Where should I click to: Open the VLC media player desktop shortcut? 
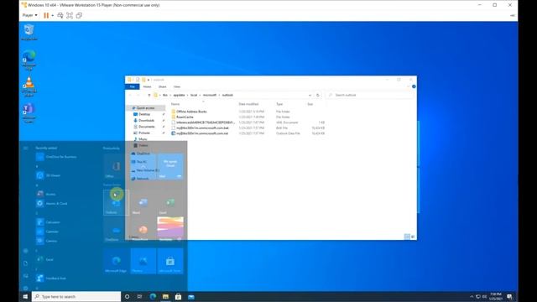click(x=29, y=86)
